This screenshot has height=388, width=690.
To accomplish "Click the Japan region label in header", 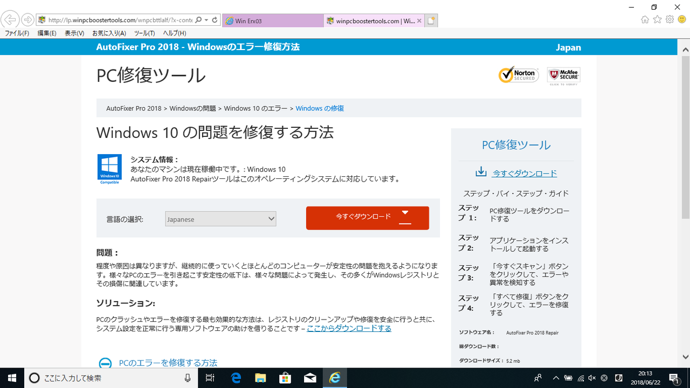I will (568, 47).
